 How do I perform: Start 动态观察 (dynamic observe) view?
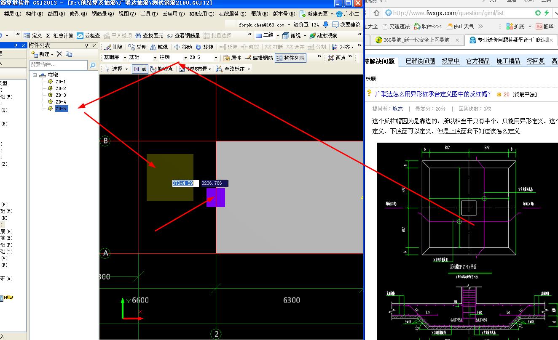click(323, 36)
